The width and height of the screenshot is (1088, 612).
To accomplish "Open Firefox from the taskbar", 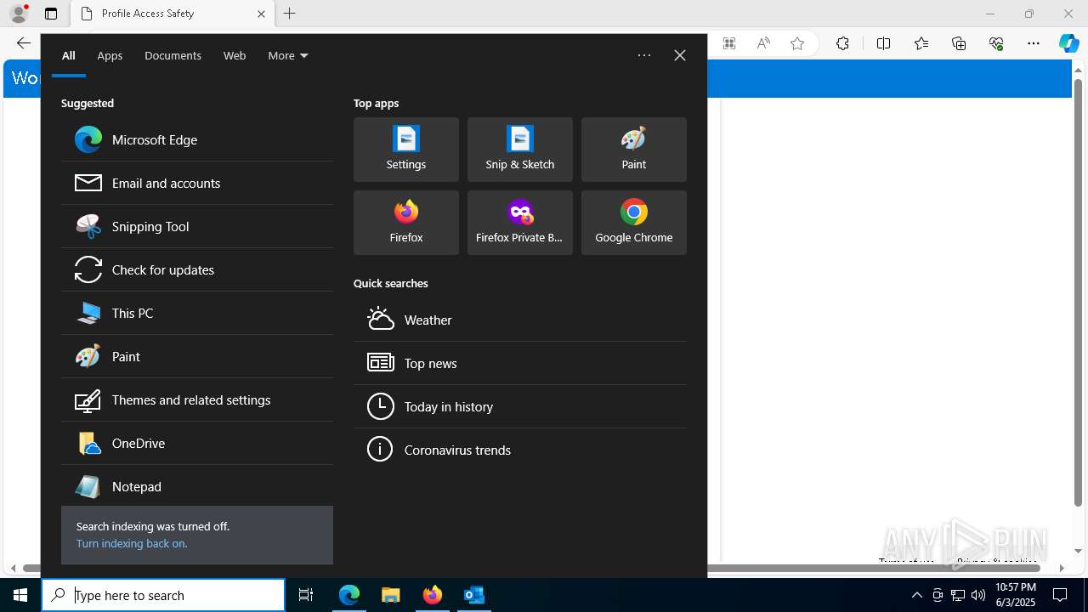I will (x=433, y=595).
